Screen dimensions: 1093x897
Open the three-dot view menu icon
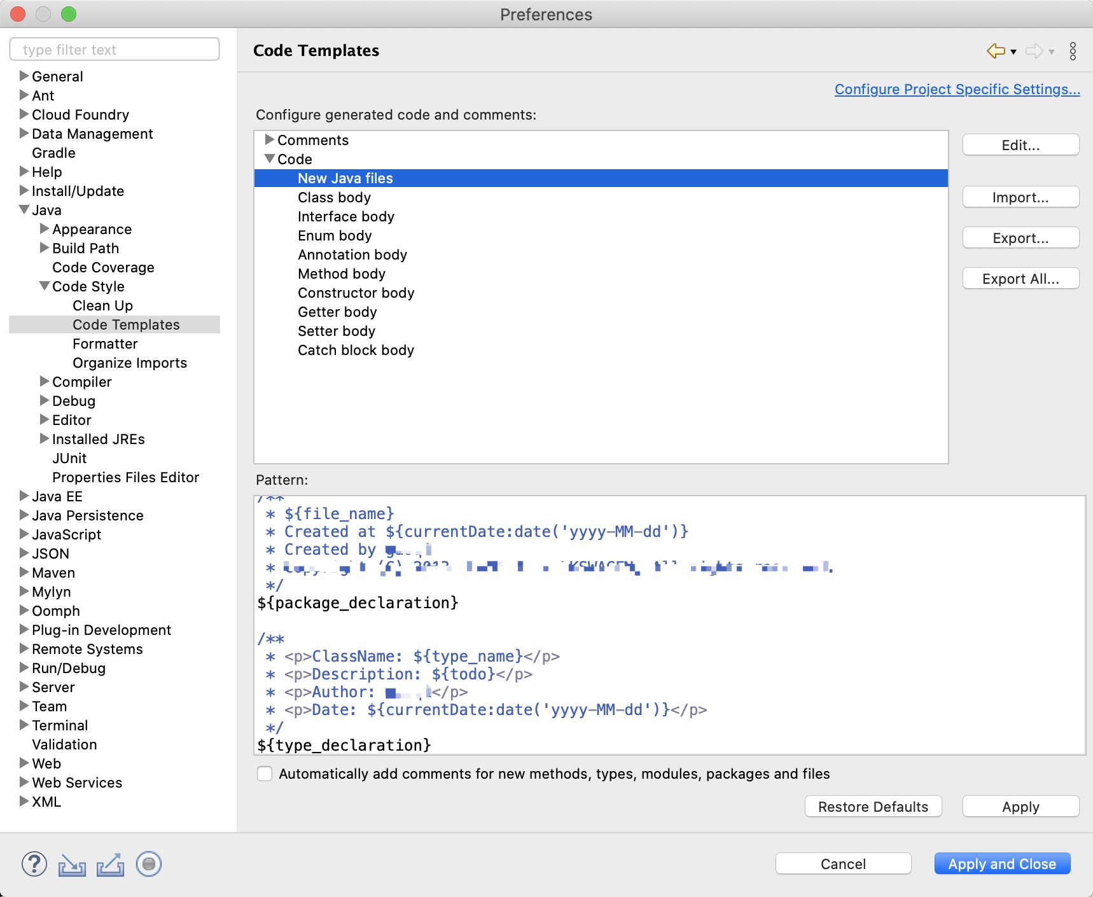point(1073,51)
